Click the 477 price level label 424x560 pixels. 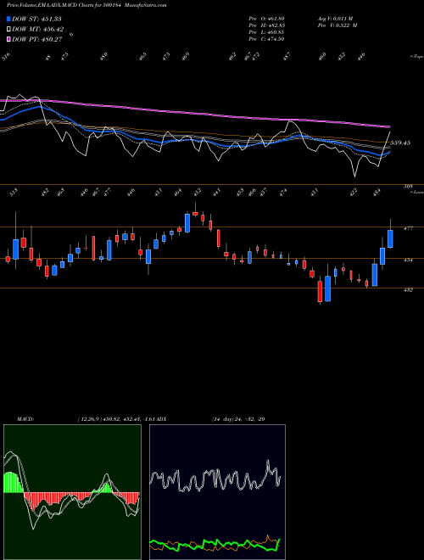(x=408, y=228)
